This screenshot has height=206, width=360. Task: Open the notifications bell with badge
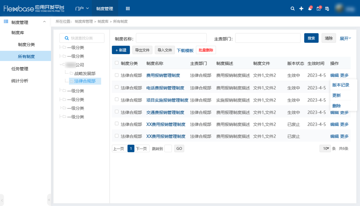coord(310,9)
